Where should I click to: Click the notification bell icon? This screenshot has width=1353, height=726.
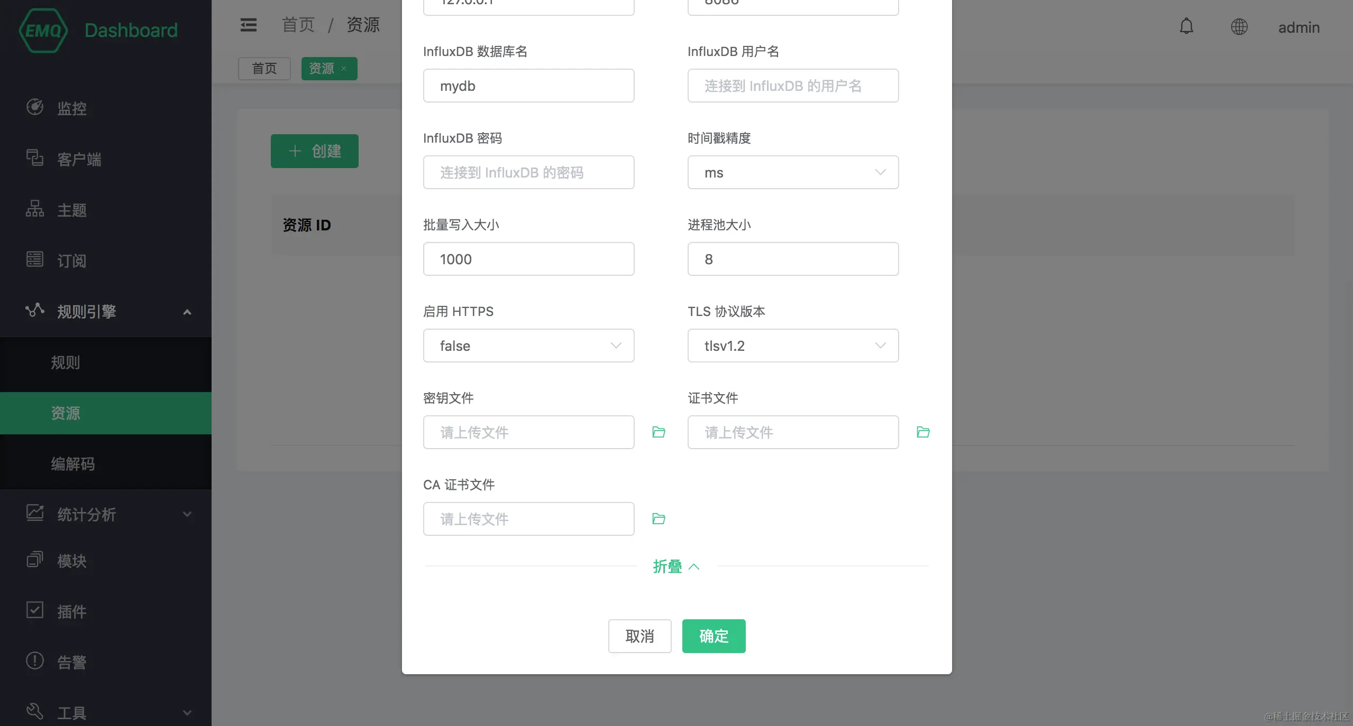click(x=1186, y=26)
